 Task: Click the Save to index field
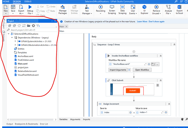tap(116, 112)
